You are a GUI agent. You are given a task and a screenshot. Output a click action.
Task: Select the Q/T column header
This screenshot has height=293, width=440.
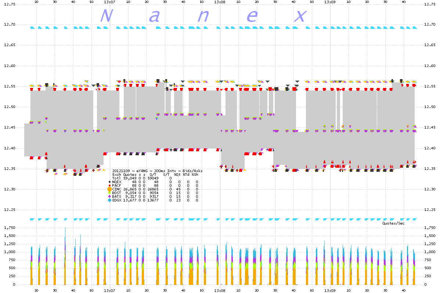tap(153, 175)
